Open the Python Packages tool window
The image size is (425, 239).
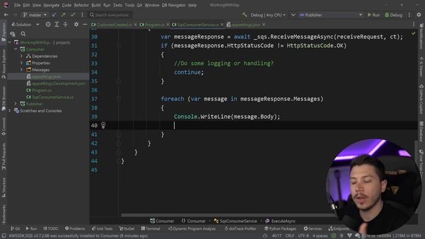pyautogui.click(x=280, y=228)
